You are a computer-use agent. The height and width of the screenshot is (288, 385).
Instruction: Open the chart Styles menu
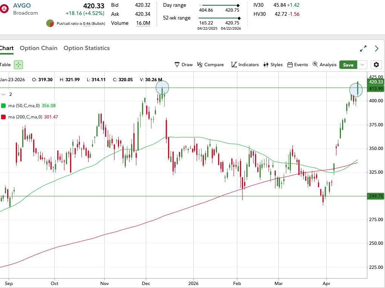click(x=273, y=65)
